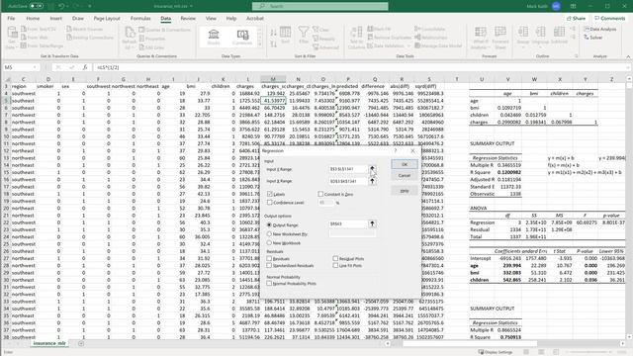Click the Text to Columns icon
Screen dimensions: 633x356
356,33
